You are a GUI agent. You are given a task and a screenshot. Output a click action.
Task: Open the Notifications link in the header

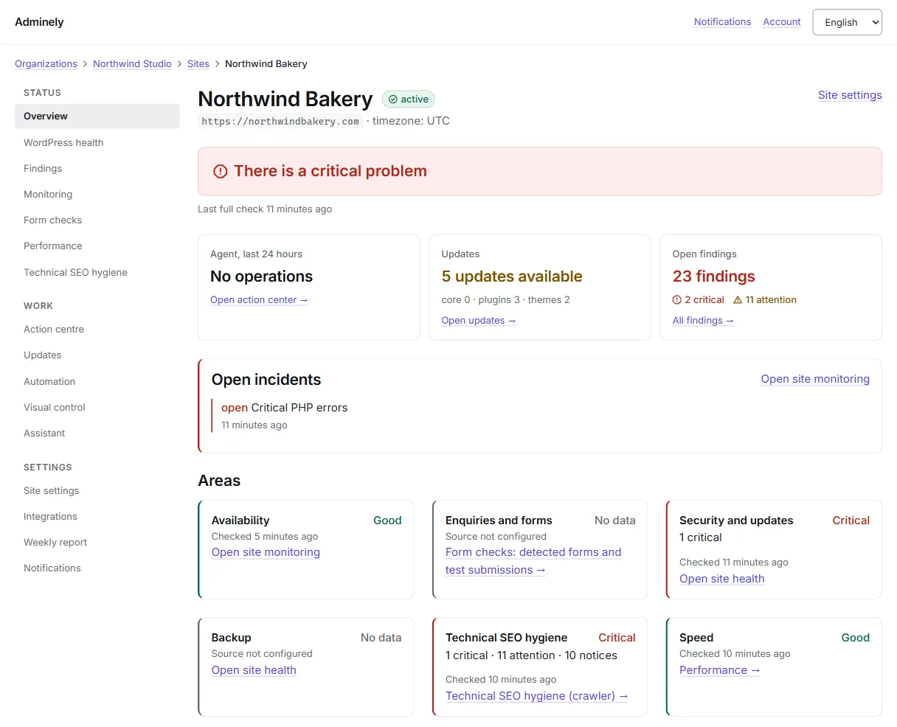722,22
